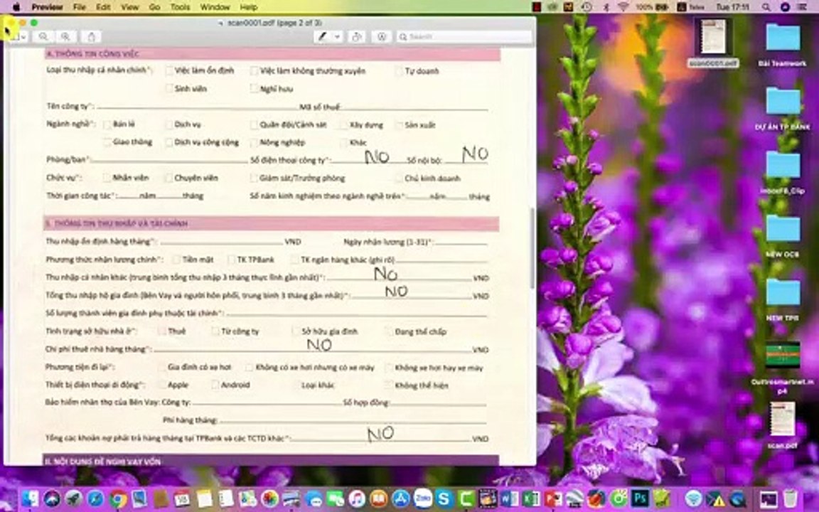
Task: Open the View menu
Action: point(129,7)
